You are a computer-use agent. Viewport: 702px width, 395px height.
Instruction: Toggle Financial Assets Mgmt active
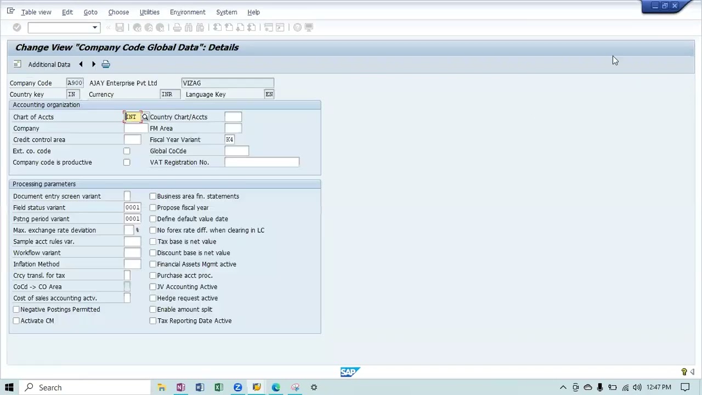click(153, 264)
